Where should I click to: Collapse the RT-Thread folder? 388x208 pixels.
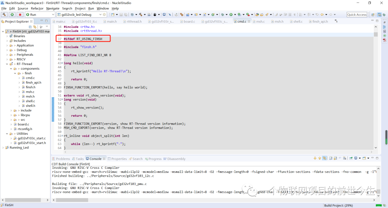click(x=7, y=64)
